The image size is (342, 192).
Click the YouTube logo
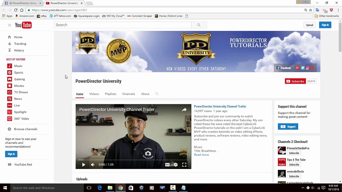coord(23,25)
